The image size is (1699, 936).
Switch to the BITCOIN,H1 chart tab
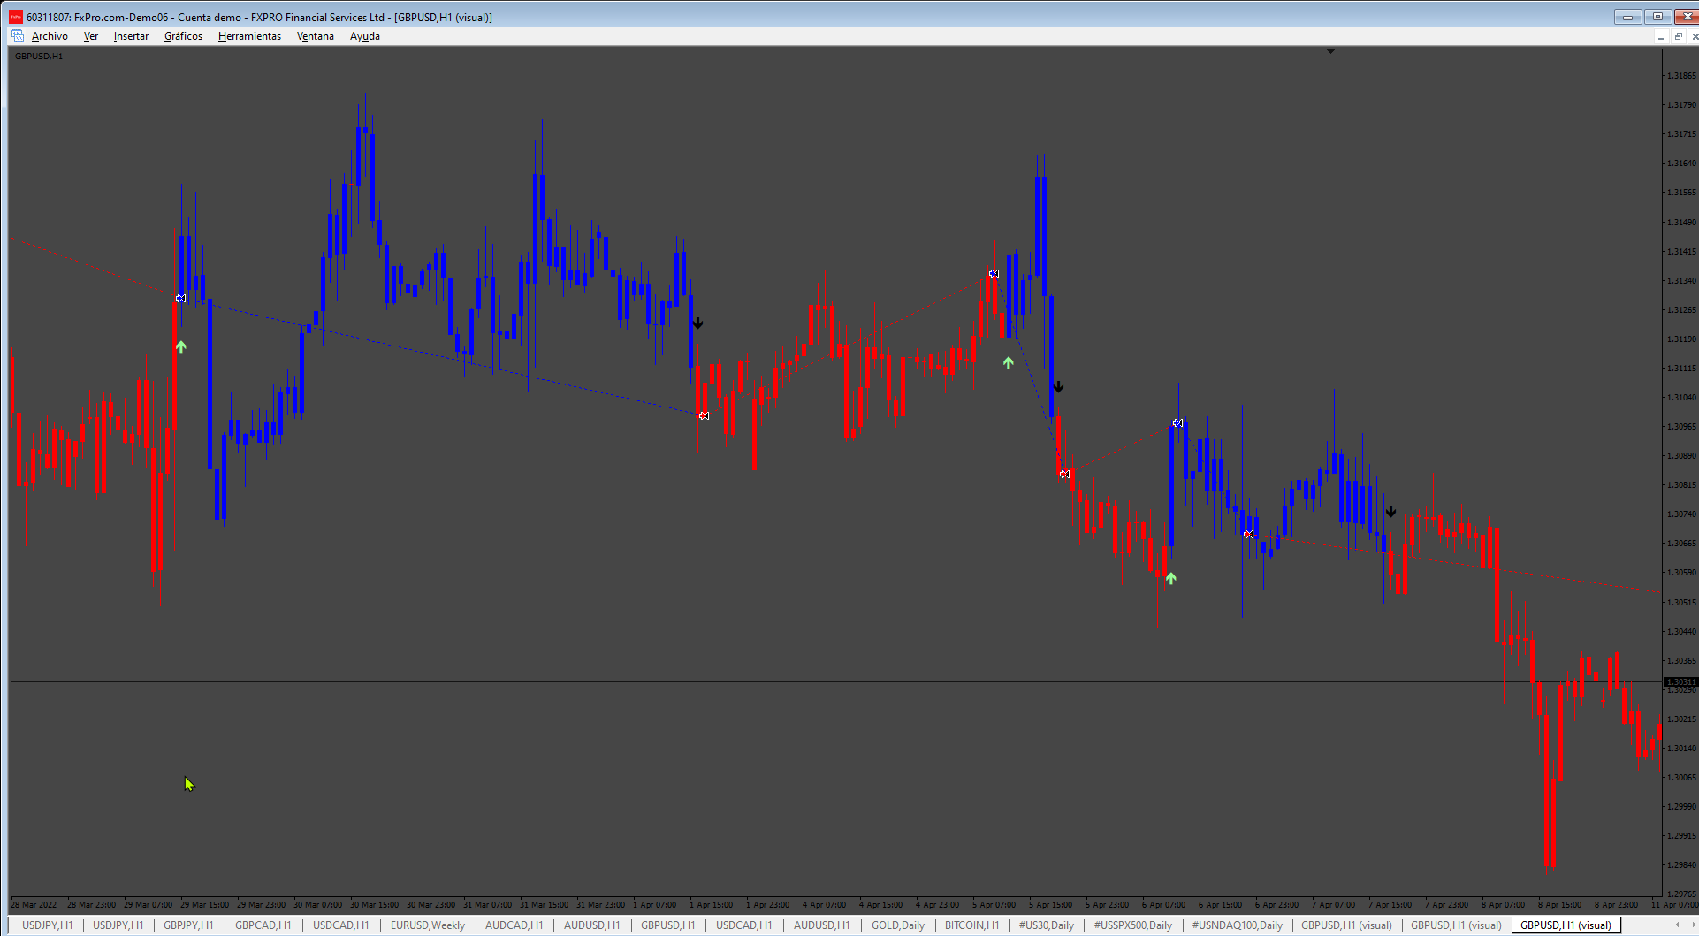pyautogui.click(x=971, y=925)
